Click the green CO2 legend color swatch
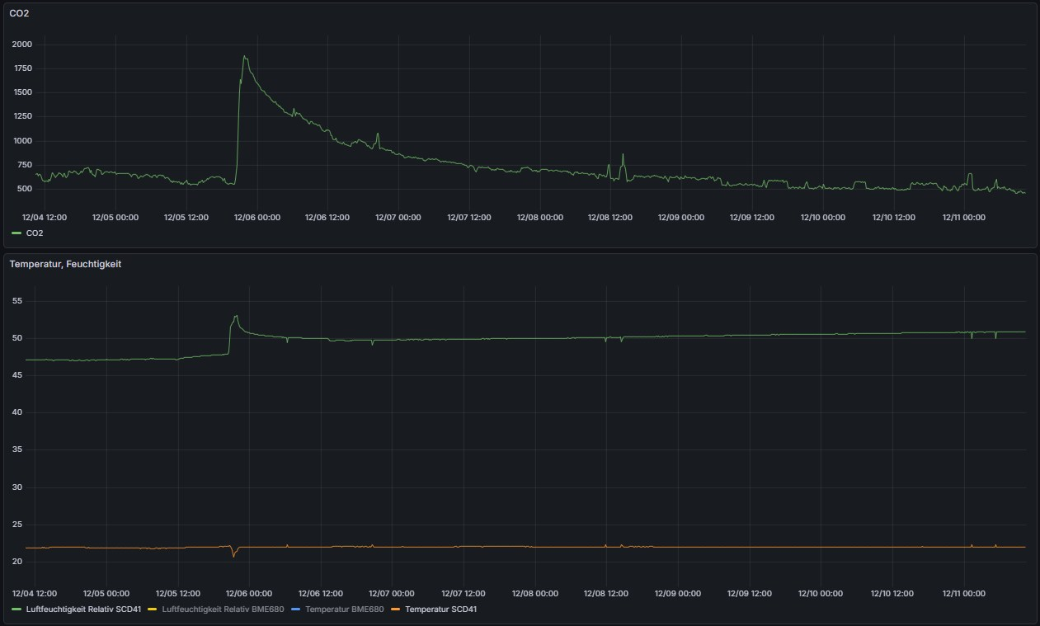 (x=16, y=233)
